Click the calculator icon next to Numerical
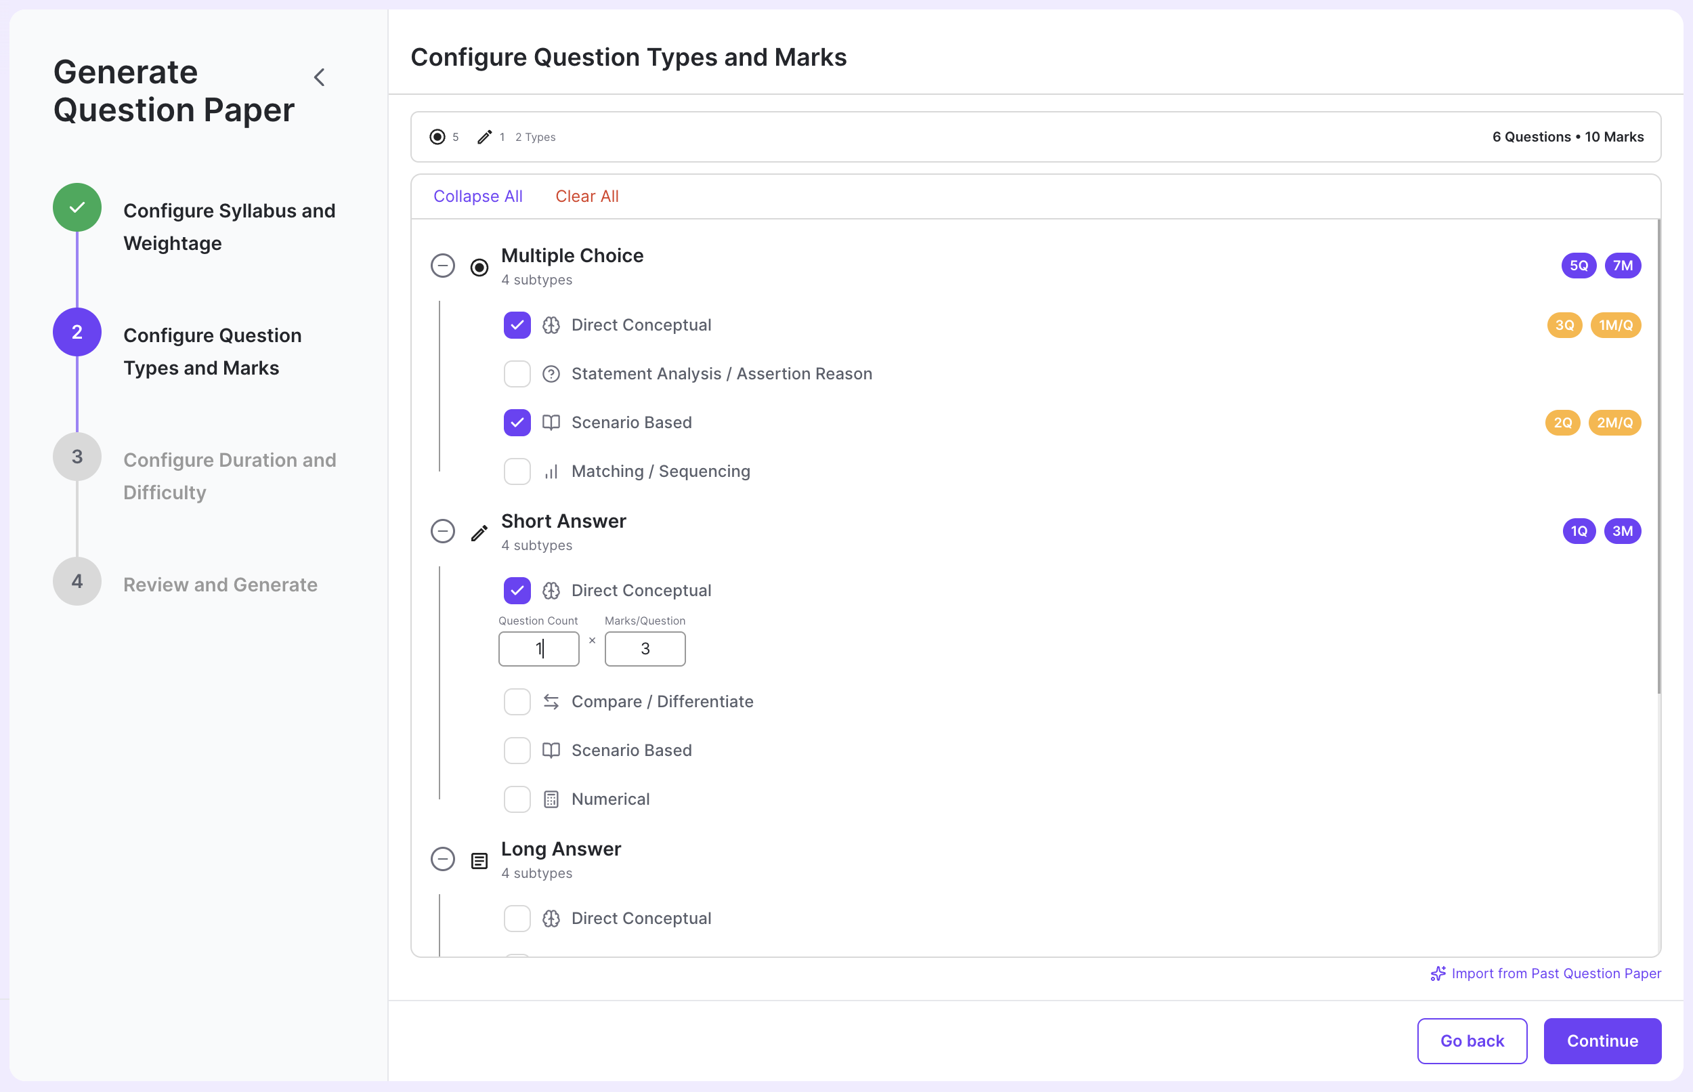1693x1092 pixels. click(551, 799)
